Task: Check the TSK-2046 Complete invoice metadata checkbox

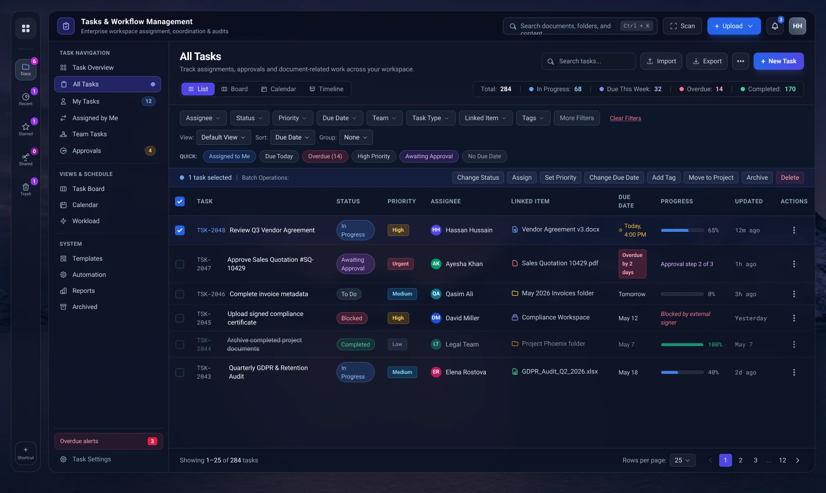Action: (180, 294)
